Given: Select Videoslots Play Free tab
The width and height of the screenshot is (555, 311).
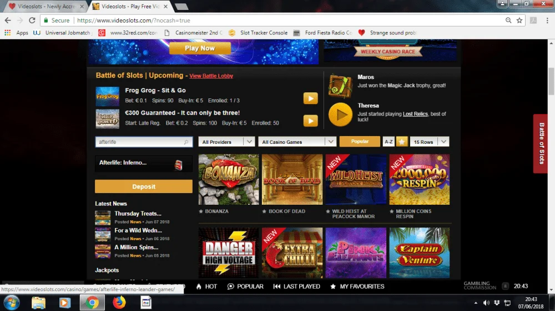Looking at the screenshot, I should pyautogui.click(x=130, y=6).
